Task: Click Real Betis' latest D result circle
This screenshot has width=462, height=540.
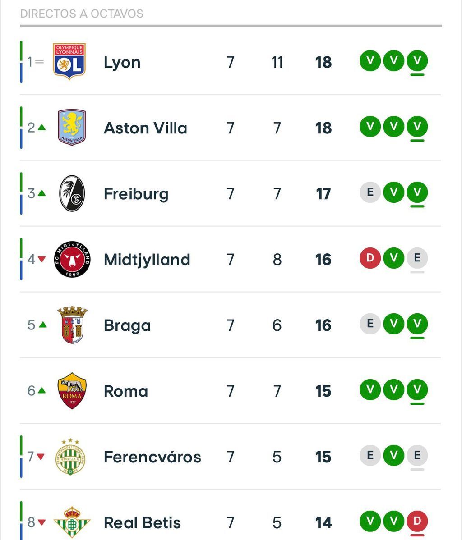Action: tap(417, 521)
